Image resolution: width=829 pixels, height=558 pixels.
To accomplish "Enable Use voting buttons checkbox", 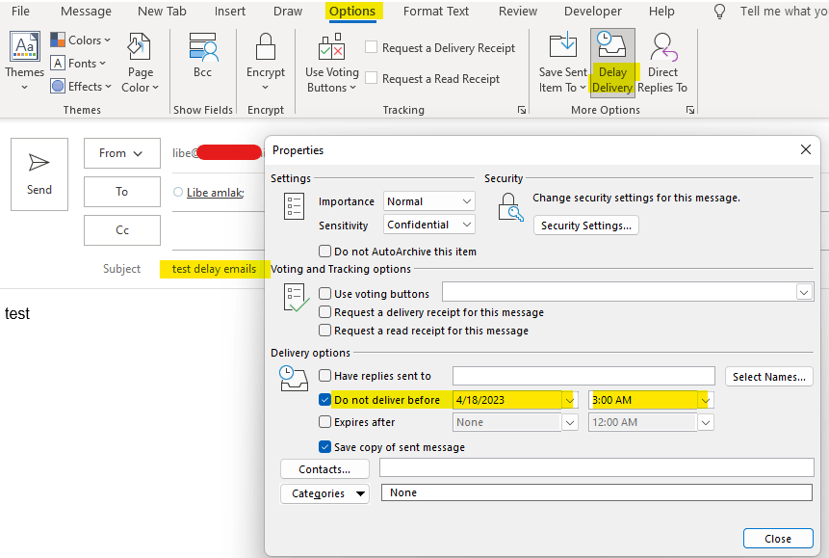I will coord(324,293).
